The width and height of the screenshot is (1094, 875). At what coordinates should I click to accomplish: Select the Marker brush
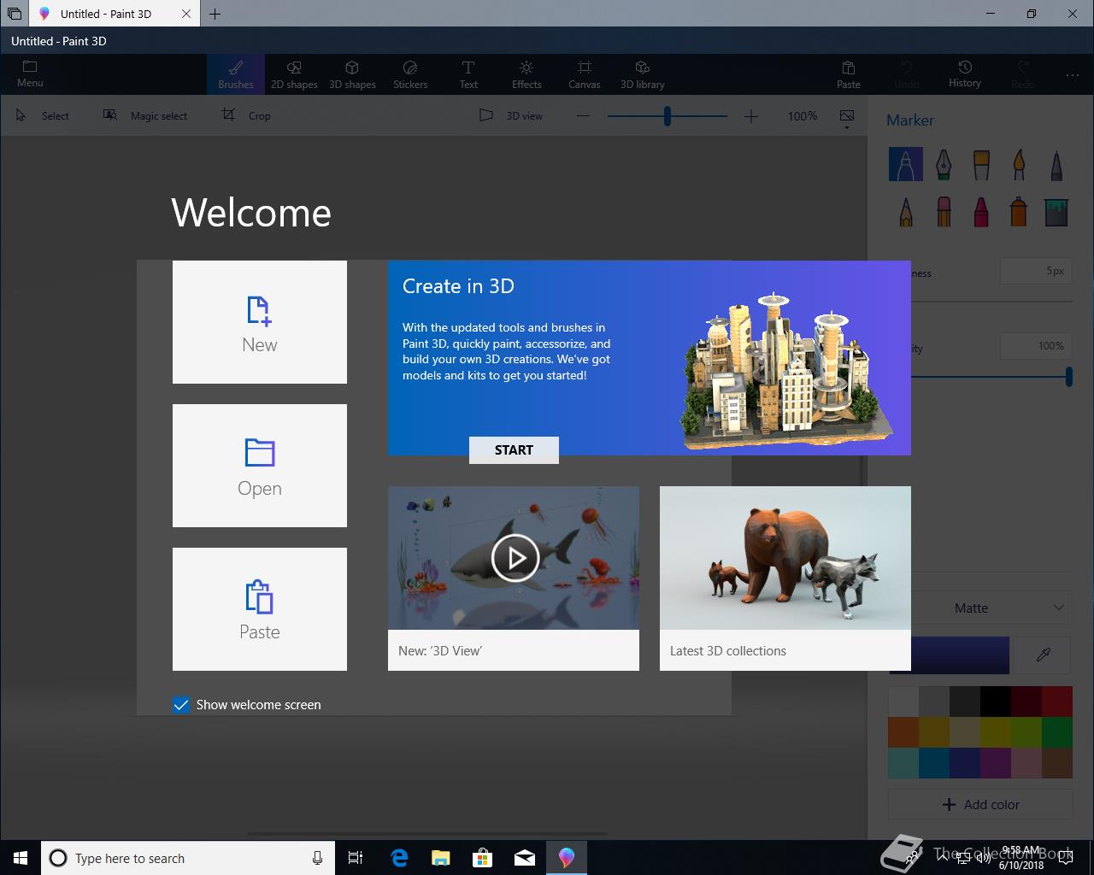pos(906,164)
